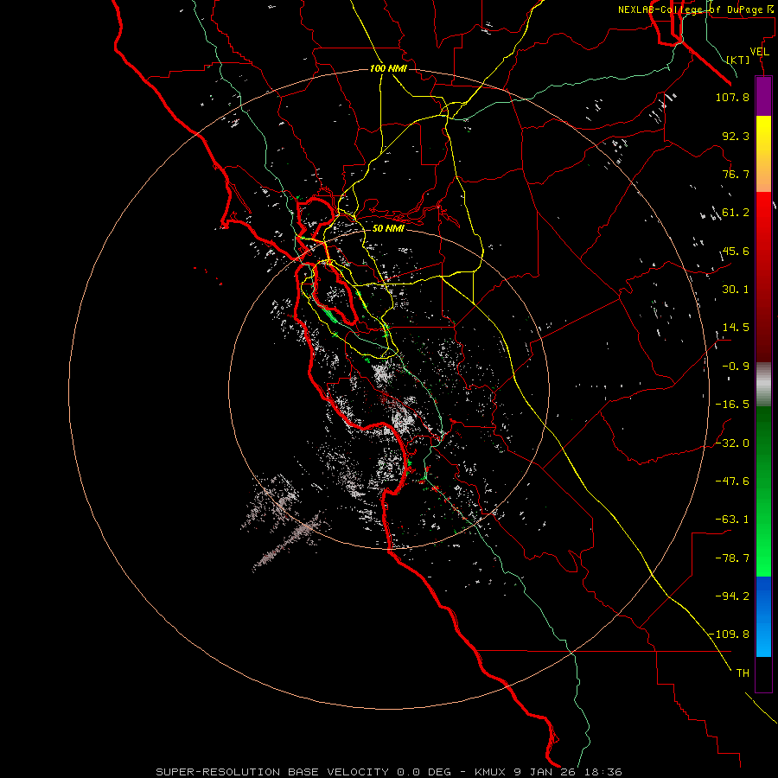Click the 9 JAN 26 date in caption
Image resolution: width=778 pixels, height=778 pixels.
click(x=546, y=772)
